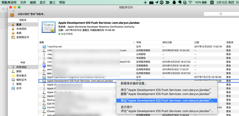Show the 密码 category
Screen dimensions: 239x116
tap(19, 71)
